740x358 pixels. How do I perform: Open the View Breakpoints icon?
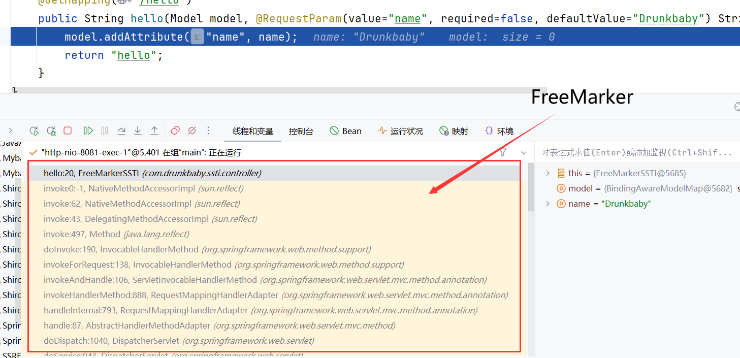(175, 131)
